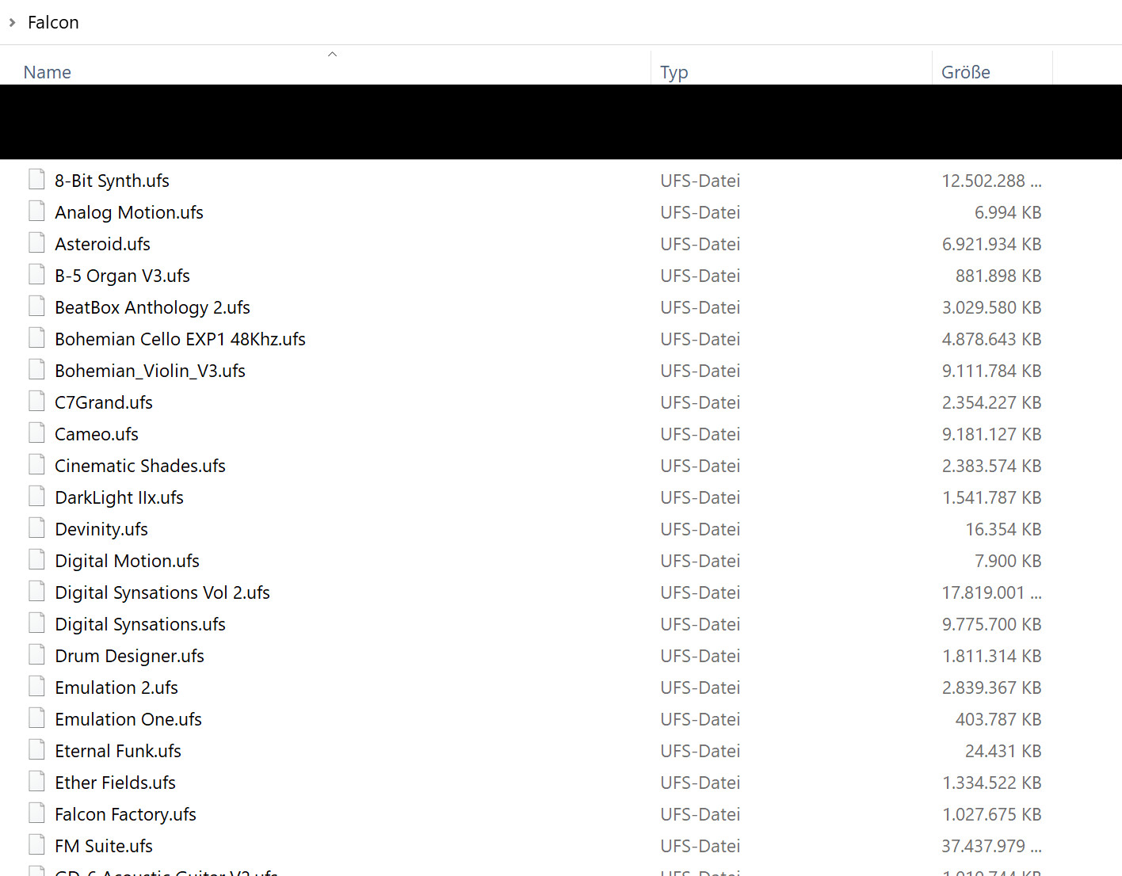Select the file icon of Emulation One.ufs

36,718
